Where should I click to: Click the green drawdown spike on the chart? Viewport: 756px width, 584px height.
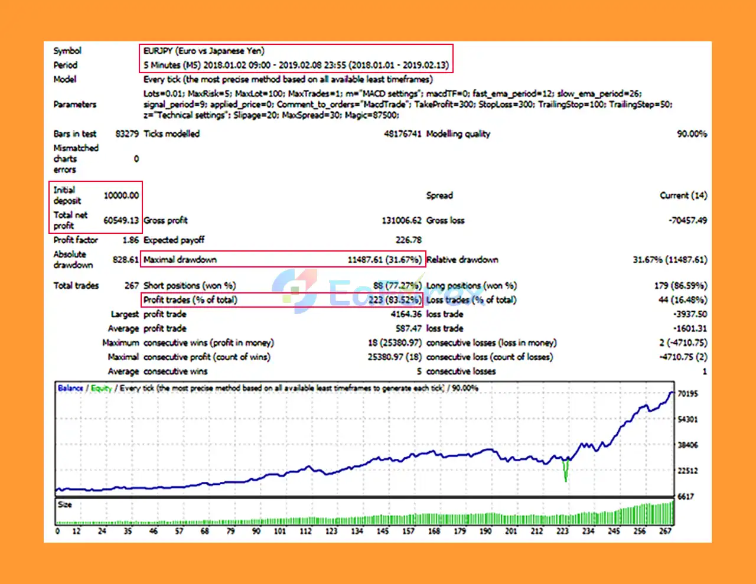(565, 469)
